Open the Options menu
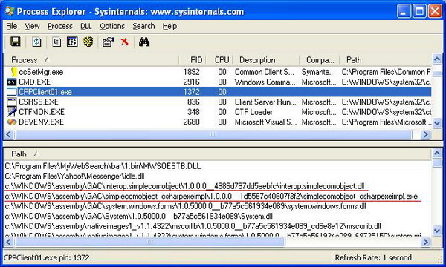The width and height of the screenshot is (446, 267). 112,26
